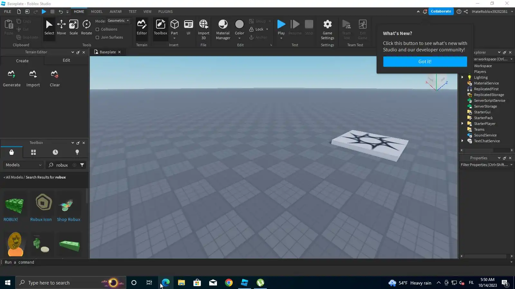Open the Play dropdown arrow
The height and width of the screenshot is (289, 515).
click(x=281, y=38)
